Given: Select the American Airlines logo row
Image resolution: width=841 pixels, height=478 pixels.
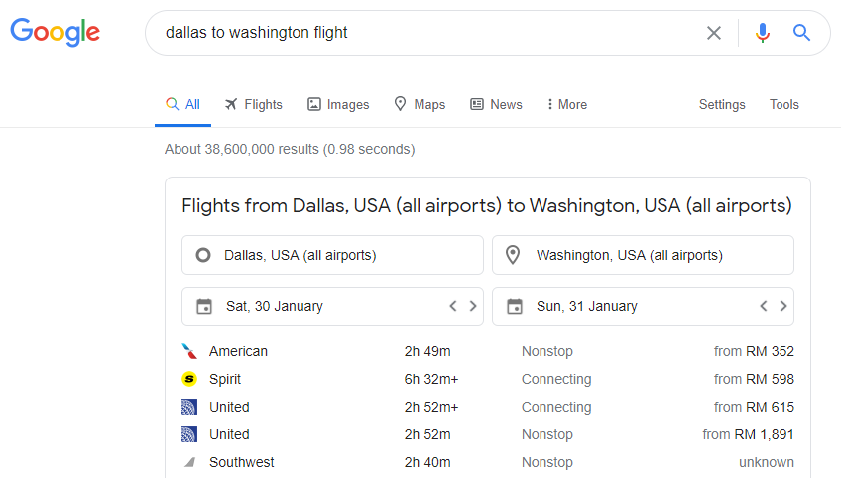Looking at the screenshot, I should click(488, 351).
